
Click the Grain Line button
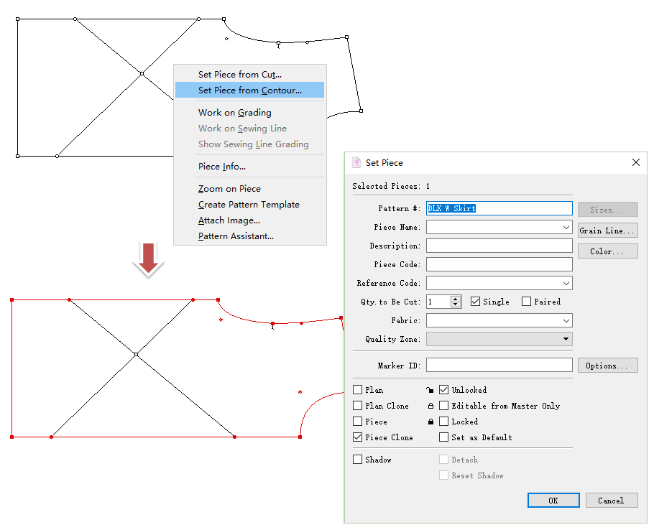coord(607,231)
